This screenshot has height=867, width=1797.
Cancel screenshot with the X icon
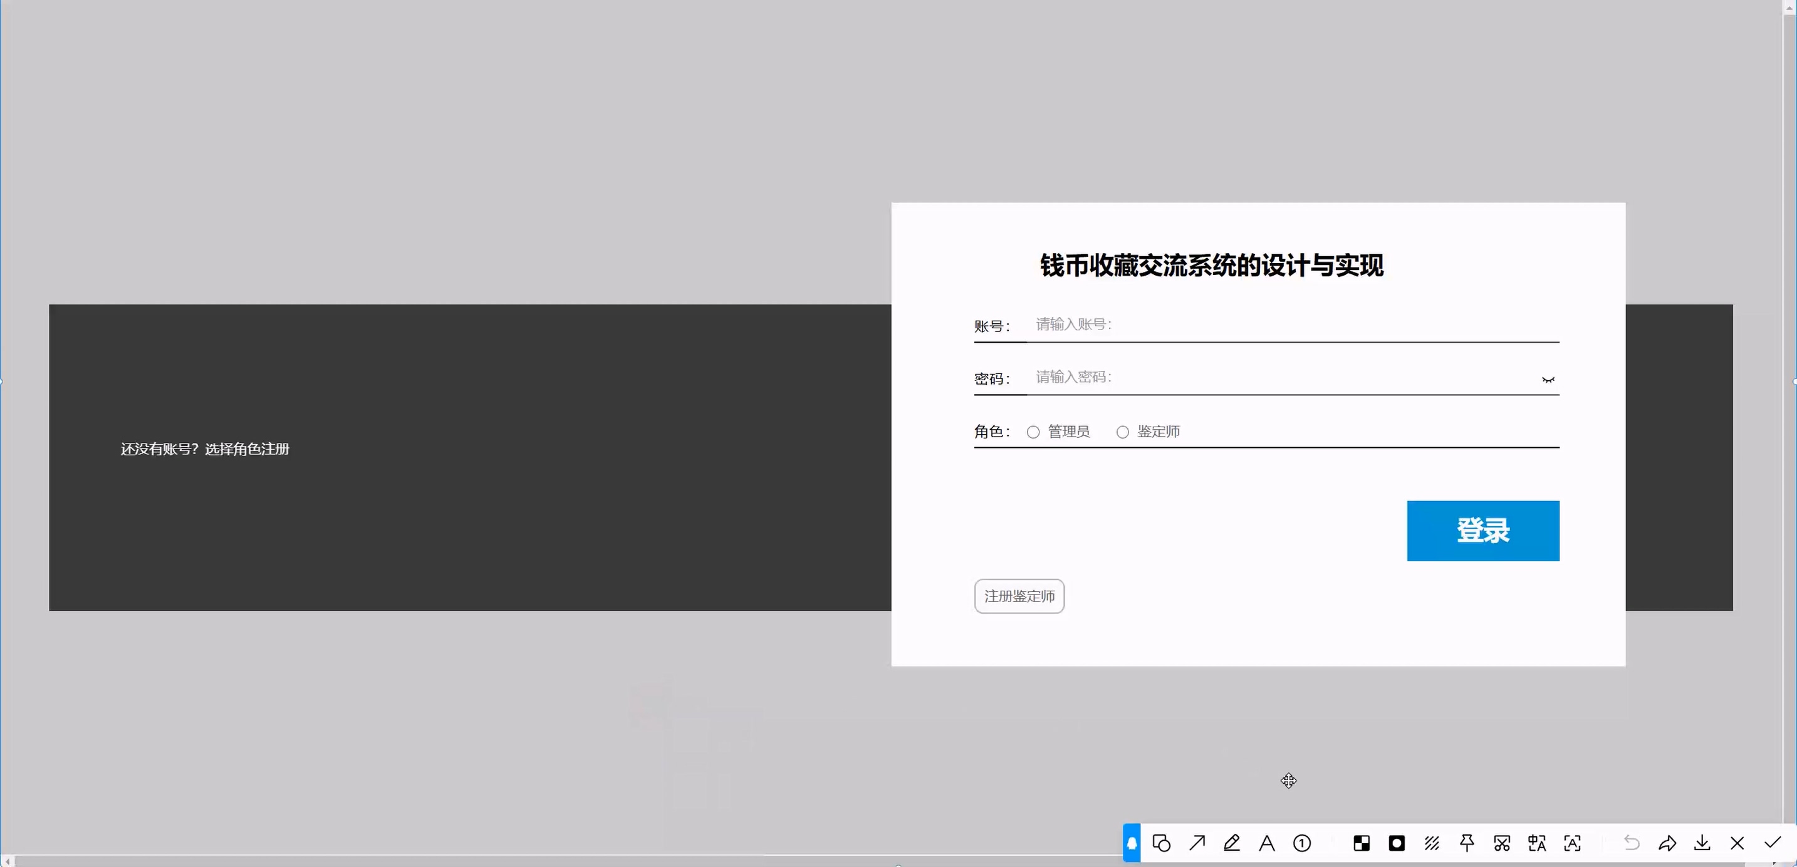tap(1737, 843)
